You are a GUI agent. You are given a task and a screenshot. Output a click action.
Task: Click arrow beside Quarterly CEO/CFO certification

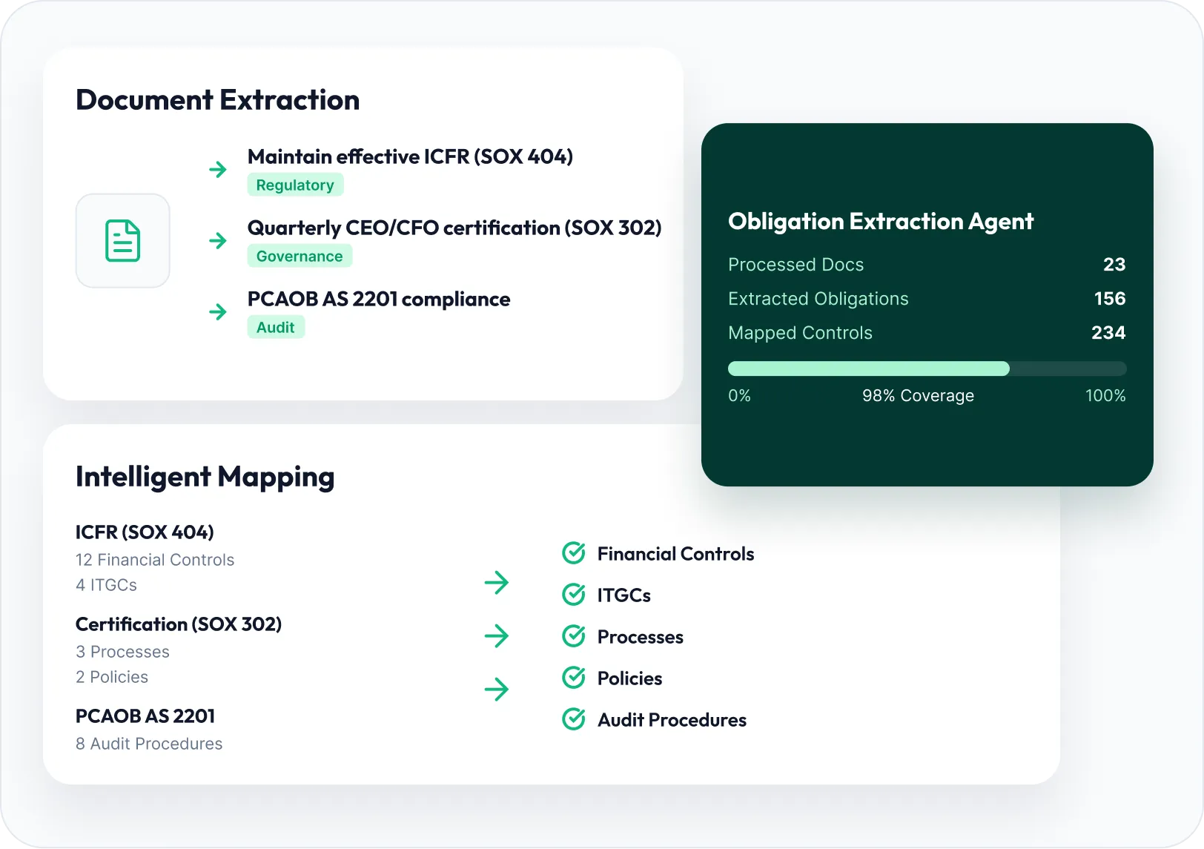(218, 241)
